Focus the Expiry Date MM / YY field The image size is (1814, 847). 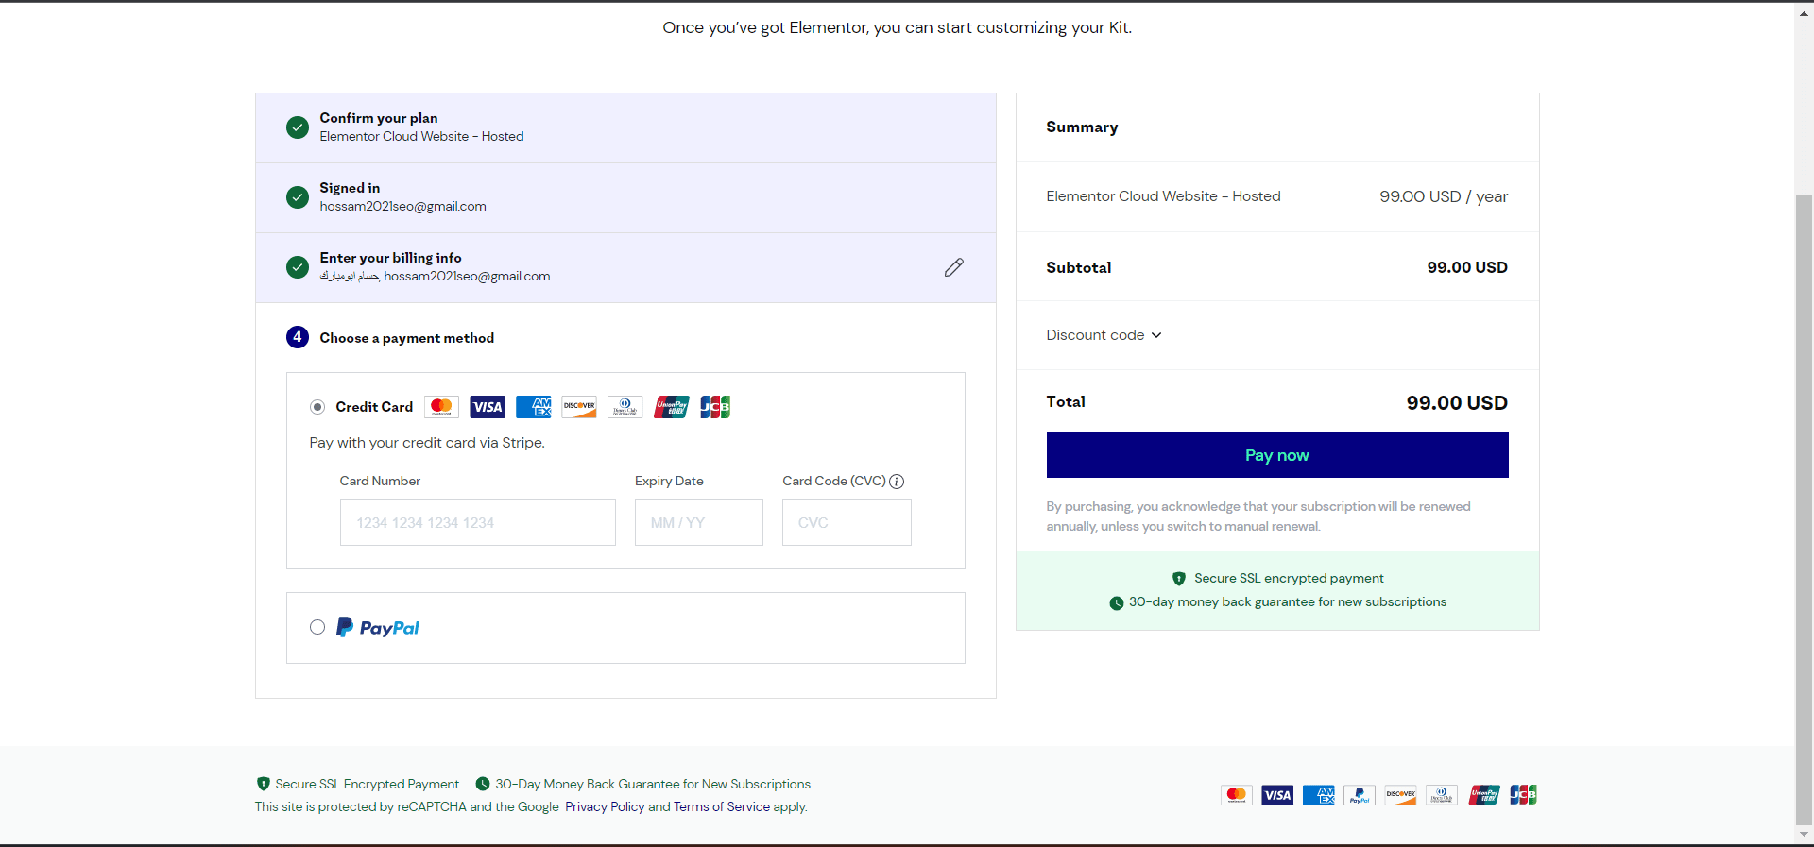(x=699, y=522)
